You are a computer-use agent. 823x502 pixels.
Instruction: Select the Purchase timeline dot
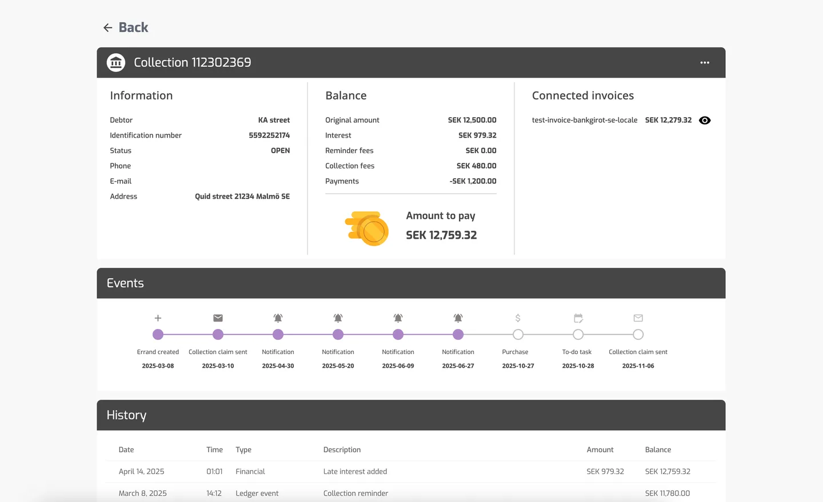[518, 335]
